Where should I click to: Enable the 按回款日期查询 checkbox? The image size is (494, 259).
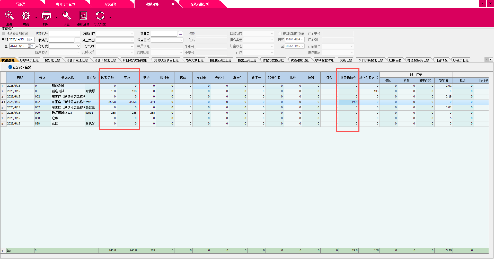[280, 34]
